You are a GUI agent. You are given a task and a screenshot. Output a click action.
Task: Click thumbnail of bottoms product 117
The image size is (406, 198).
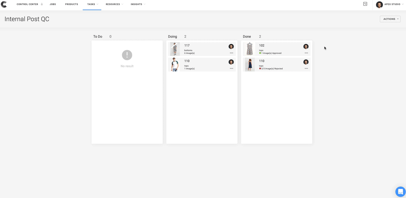click(175, 49)
